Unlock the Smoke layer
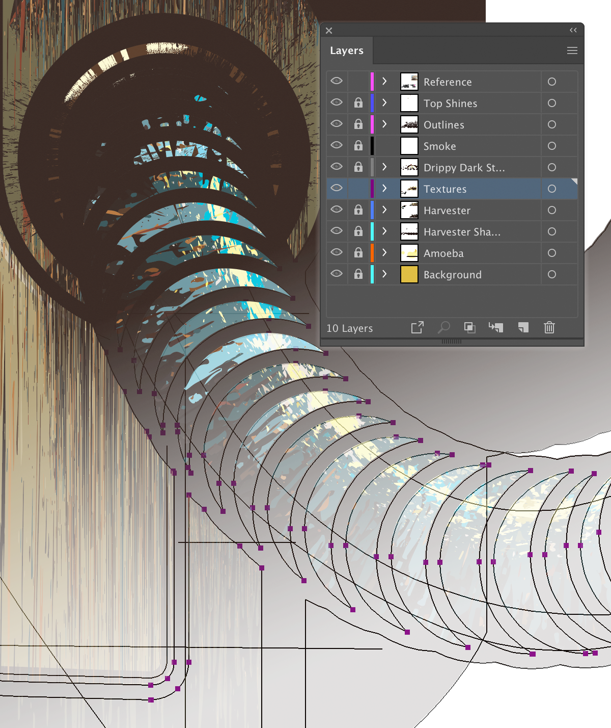 point(358,146)
